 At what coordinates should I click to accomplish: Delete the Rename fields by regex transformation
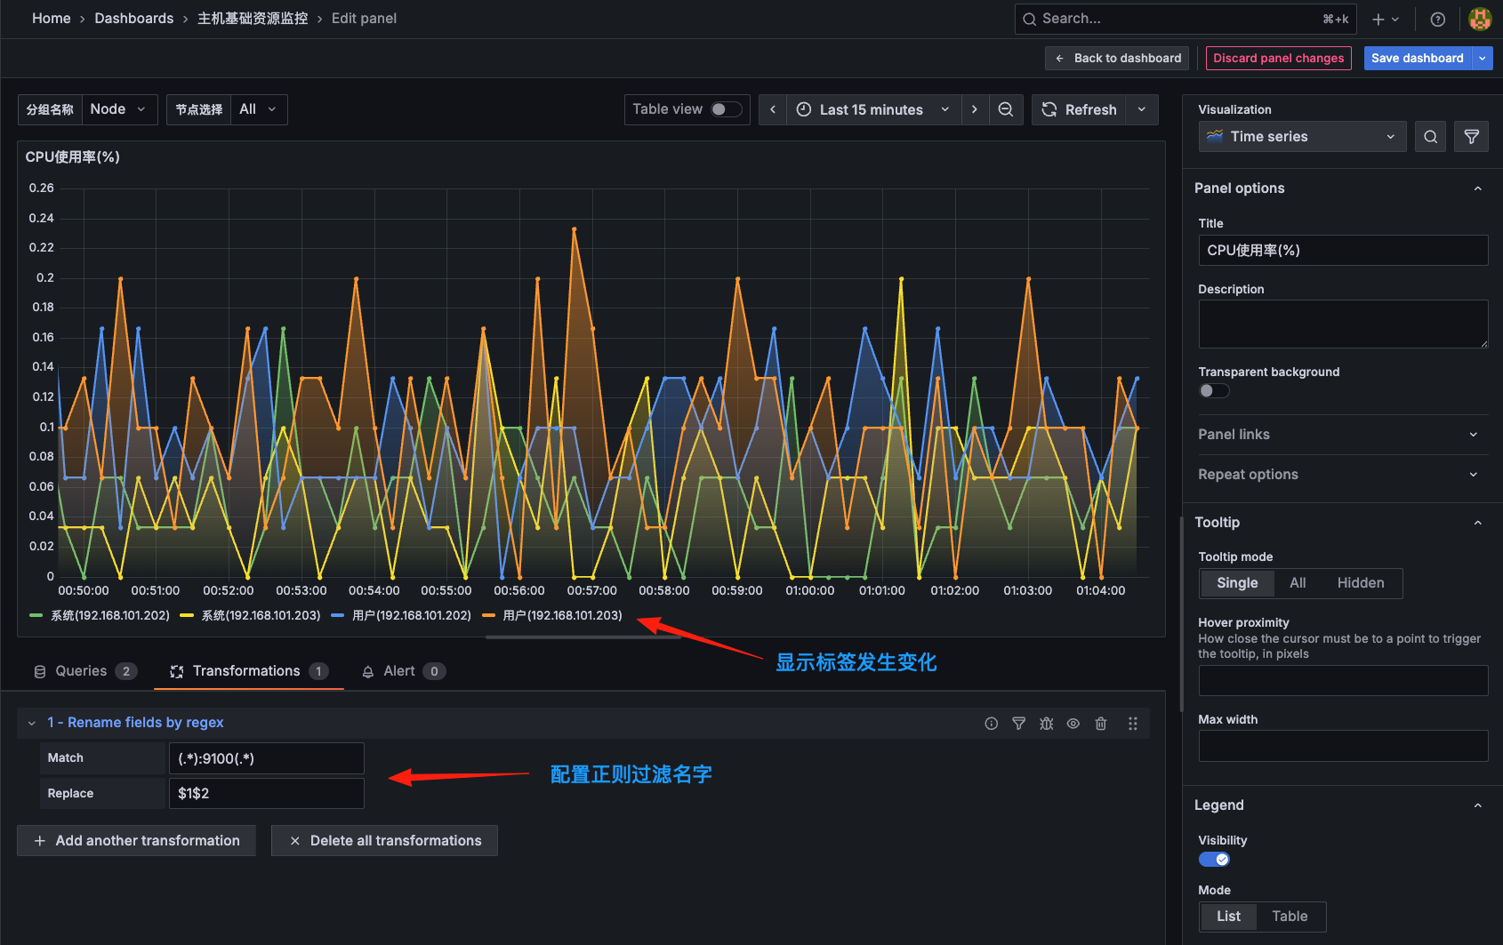click(x=1100, y=723)
